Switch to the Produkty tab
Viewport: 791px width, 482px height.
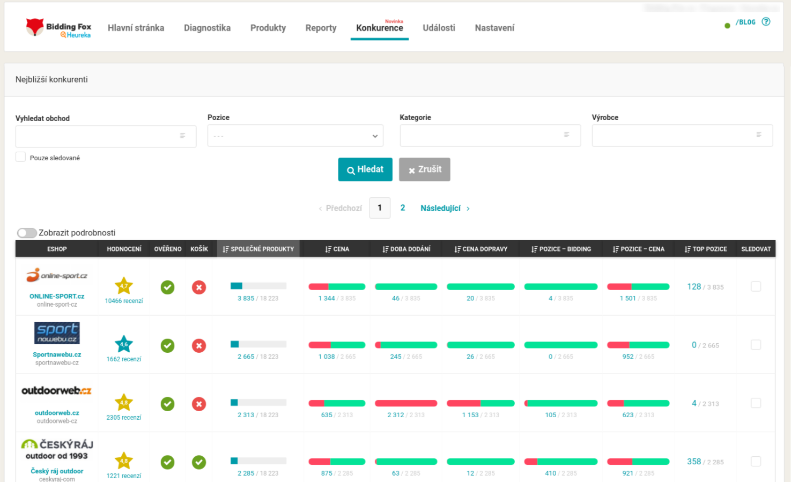point(268,28)
